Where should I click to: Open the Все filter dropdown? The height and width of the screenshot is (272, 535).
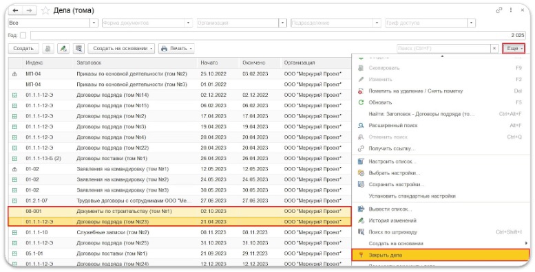click(x=94, y=23)
